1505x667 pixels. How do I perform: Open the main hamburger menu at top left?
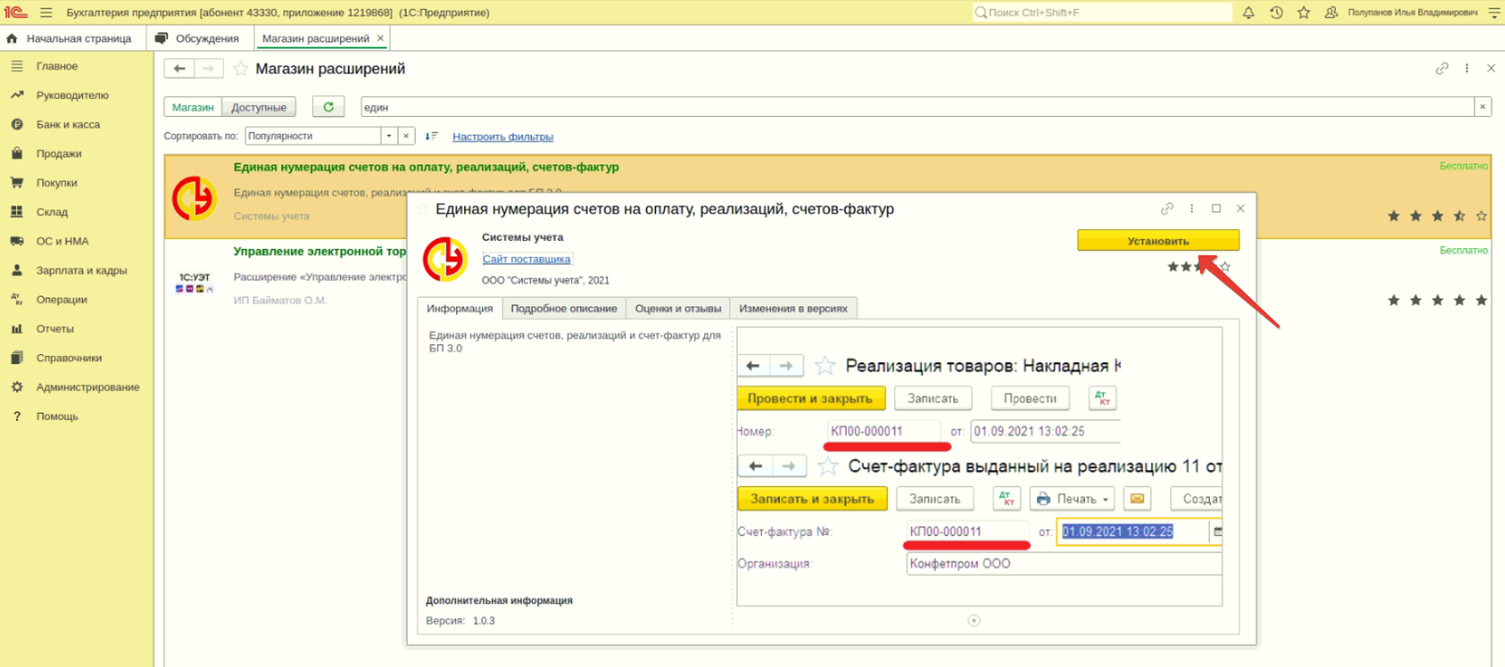coord(46,13)
